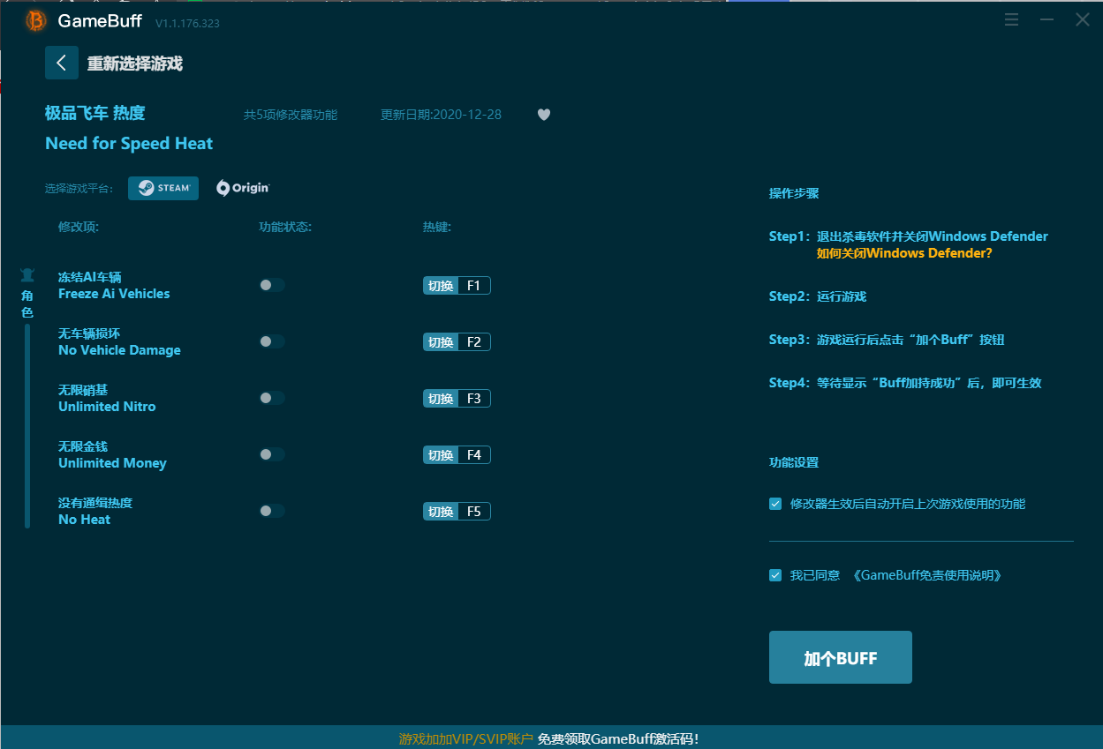Change the F5 hotkey for No Heat
Screen dimensions: 1103x749
click(x=457, y=512)
